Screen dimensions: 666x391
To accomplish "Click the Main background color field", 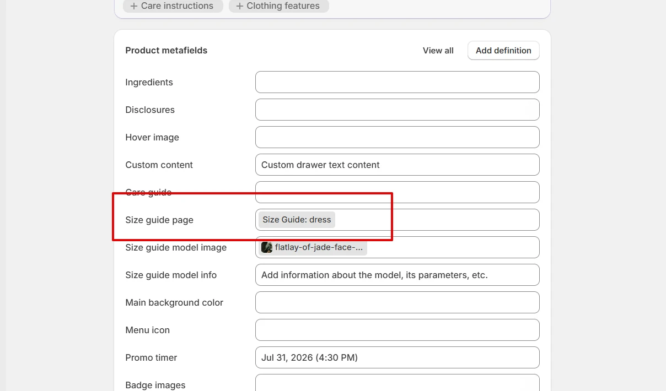I will pyautogui.click(x=397, y=302).
